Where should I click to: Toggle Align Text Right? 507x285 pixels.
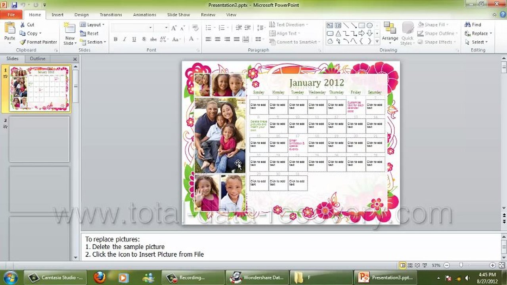[227, 39]
